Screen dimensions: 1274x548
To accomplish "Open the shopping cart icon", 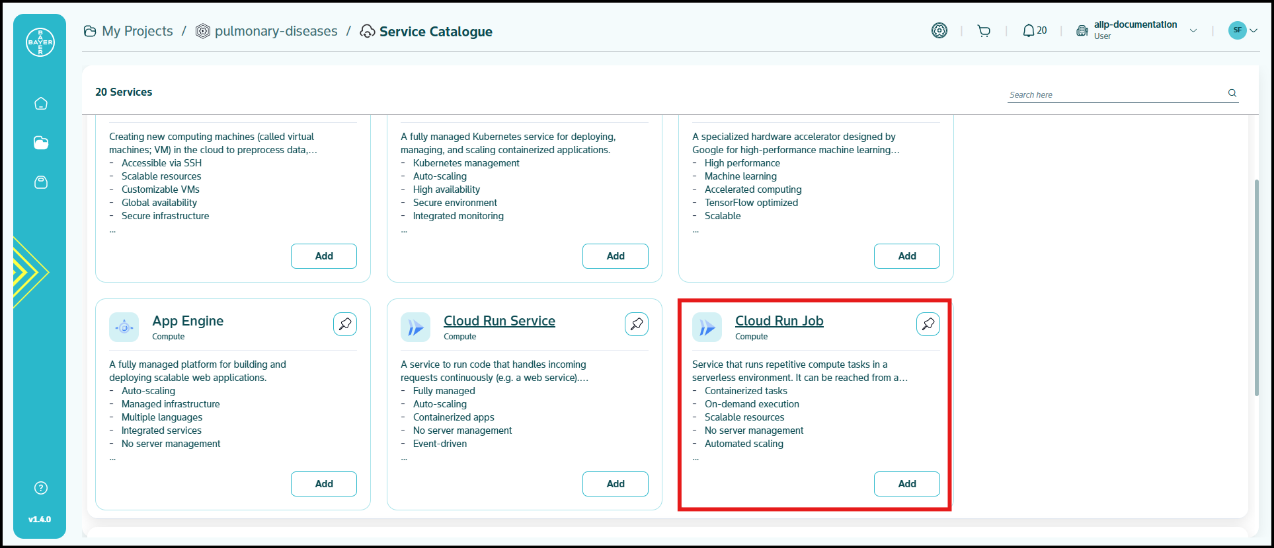I will pyautogui.click(x=984, y=31).
